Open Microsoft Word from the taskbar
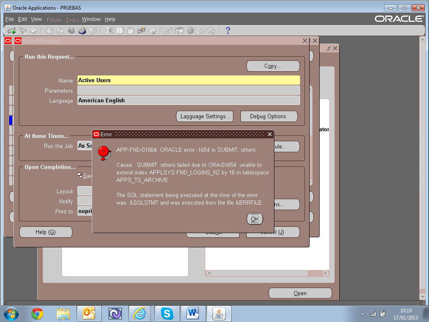This screenshot has height=322, width=429. tap(193, 313)
